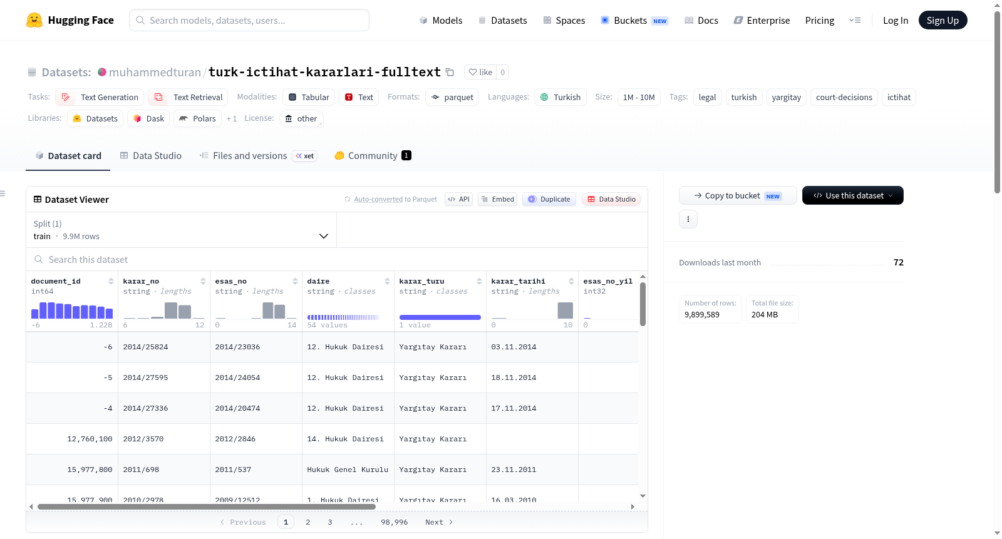
Task: Click the muhammedturan avatar icon
Action: pyautogui.click(x=102, y=72)
